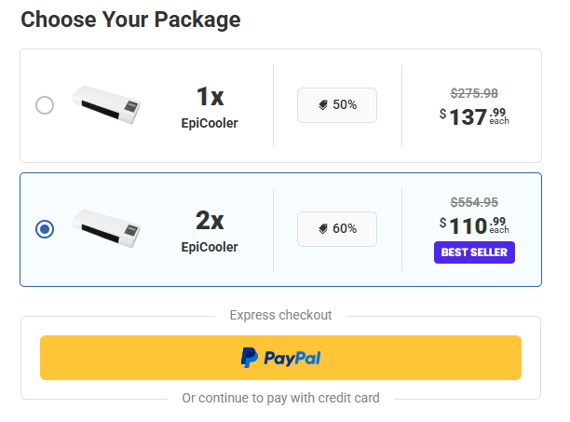
Task: Click the "2x EpiCooler" package label
Action: [x=210, y=230]
